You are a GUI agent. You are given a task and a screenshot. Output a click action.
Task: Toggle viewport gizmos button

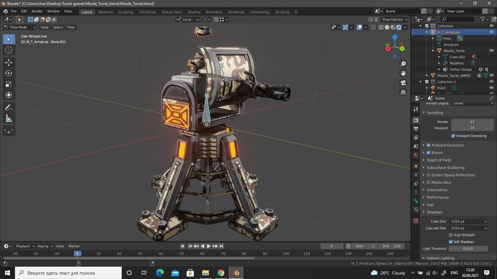345,27
